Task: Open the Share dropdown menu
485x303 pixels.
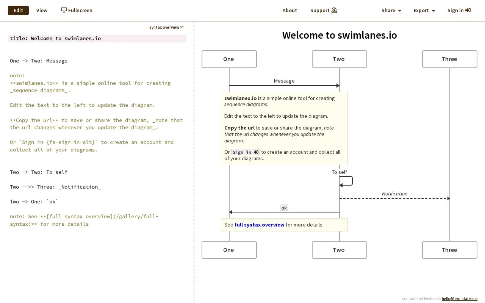Action: click(x=391, y=10)
